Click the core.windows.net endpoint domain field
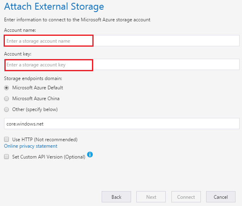 pyautogui.click(x=121, y=124)
